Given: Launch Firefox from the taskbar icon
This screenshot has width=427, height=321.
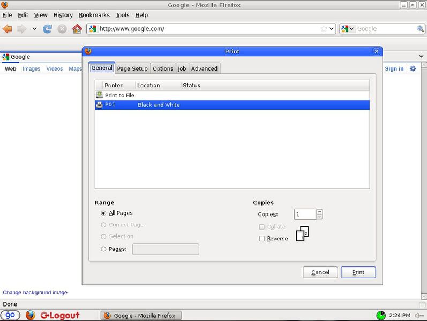Looking at the screenshot, I should 31,315.
